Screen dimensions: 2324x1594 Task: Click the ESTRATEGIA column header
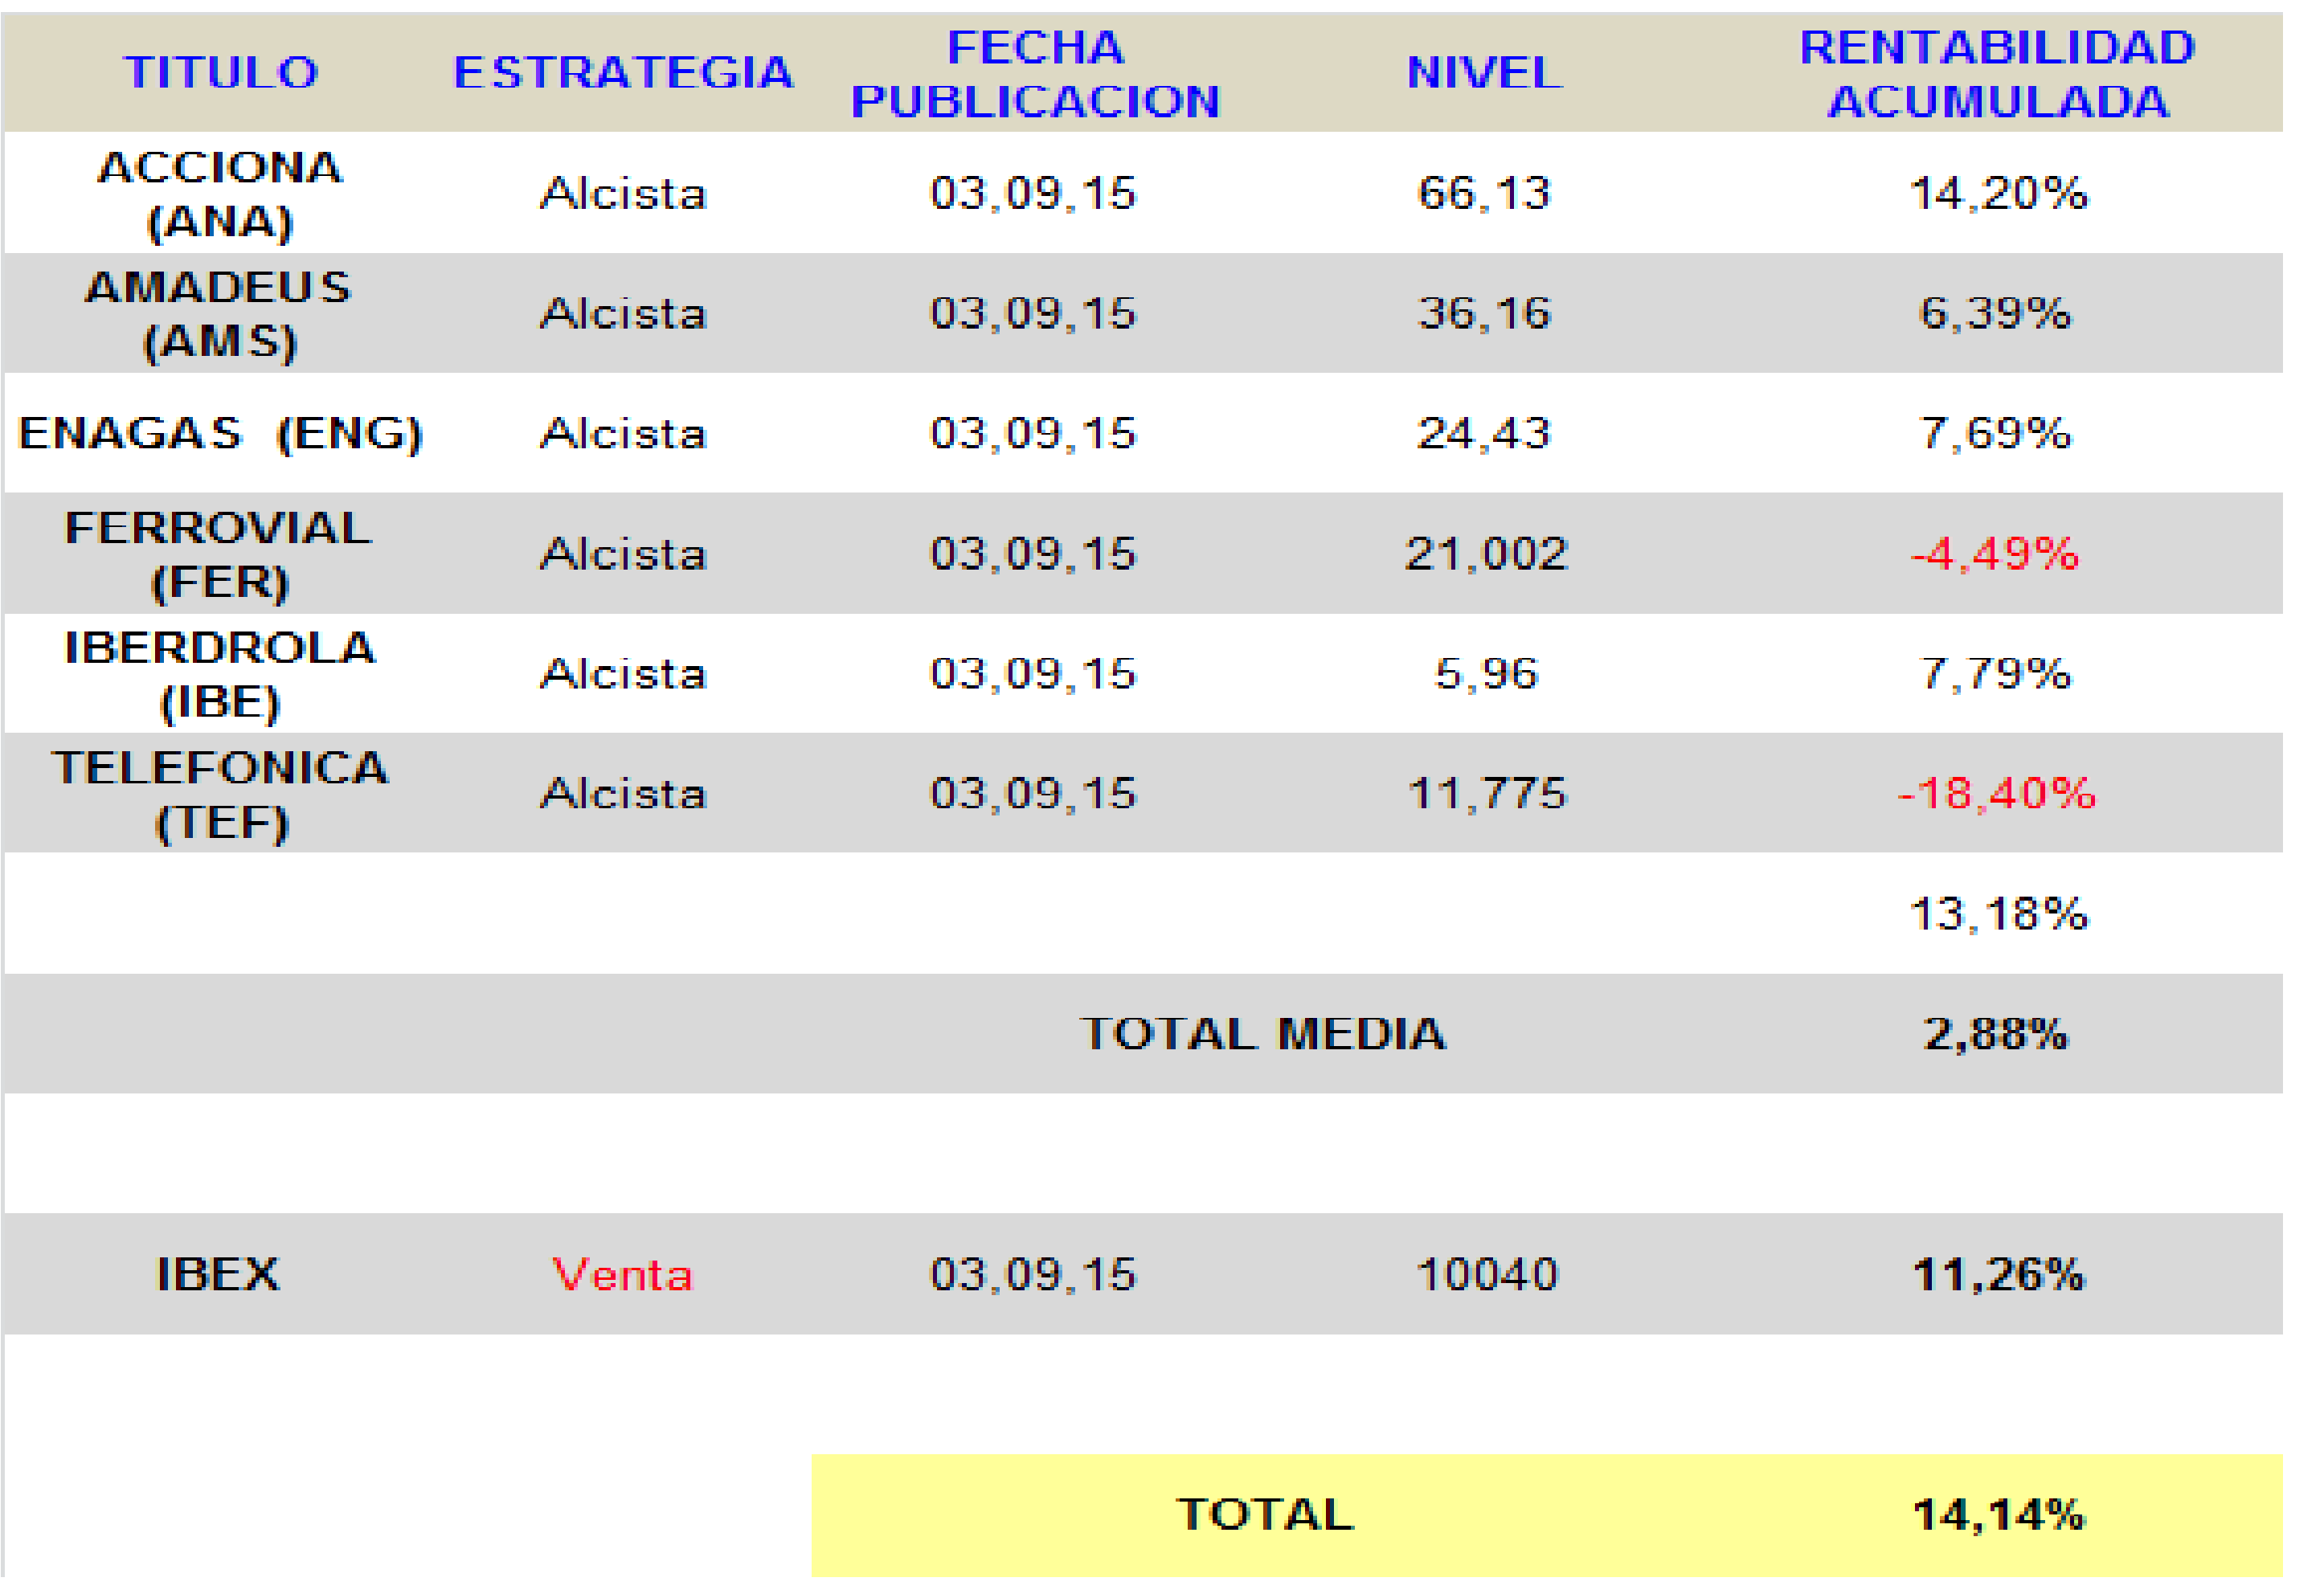coord(623,73)
